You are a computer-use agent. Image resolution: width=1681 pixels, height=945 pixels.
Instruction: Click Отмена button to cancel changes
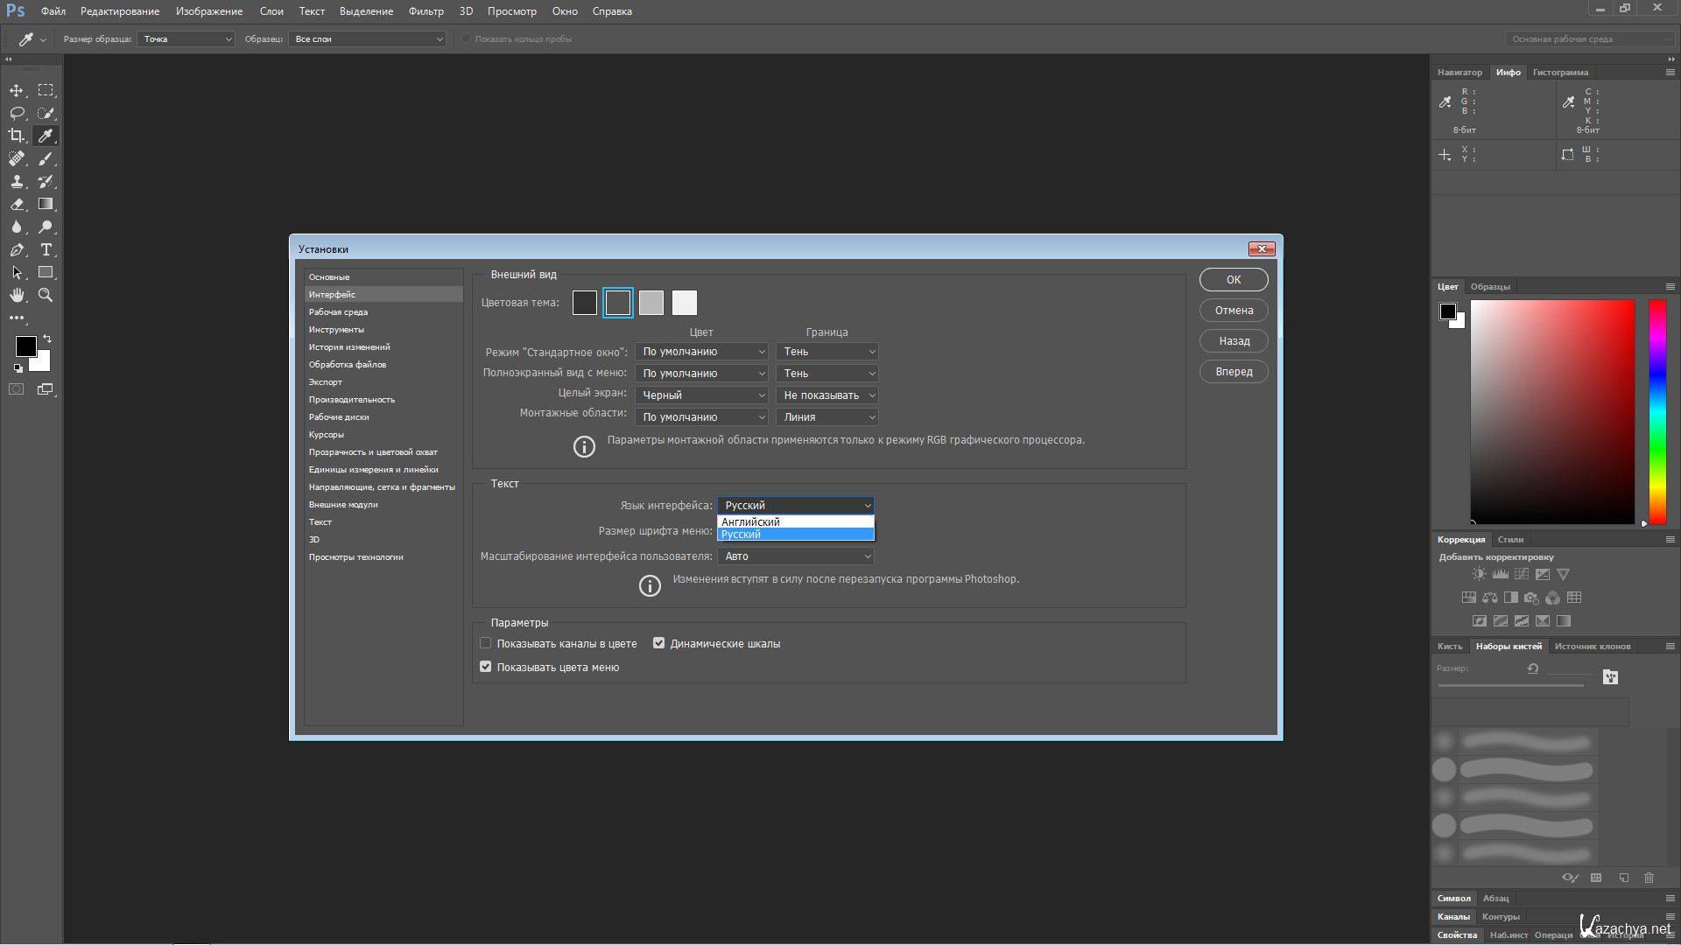click(1234, 309)
